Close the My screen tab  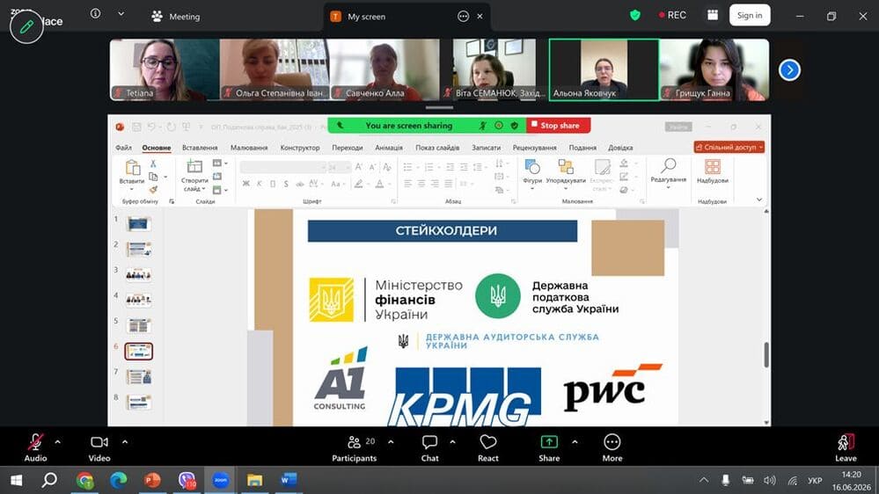pos(480,16)
